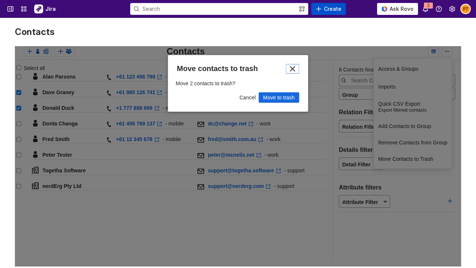Switch to table view icon
476x268 pixels.
click(x=434, y=51)
